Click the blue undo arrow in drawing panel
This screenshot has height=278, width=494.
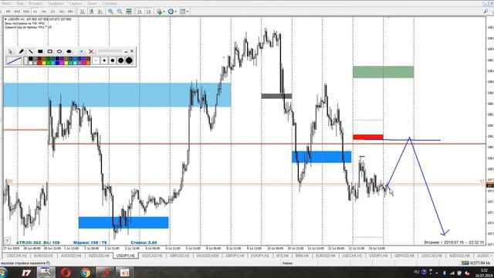point(81,52)
